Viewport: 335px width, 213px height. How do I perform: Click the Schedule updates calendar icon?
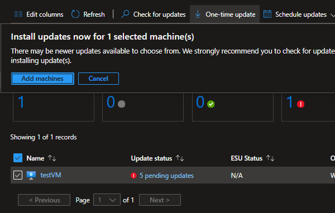click(x=267, y=14)
